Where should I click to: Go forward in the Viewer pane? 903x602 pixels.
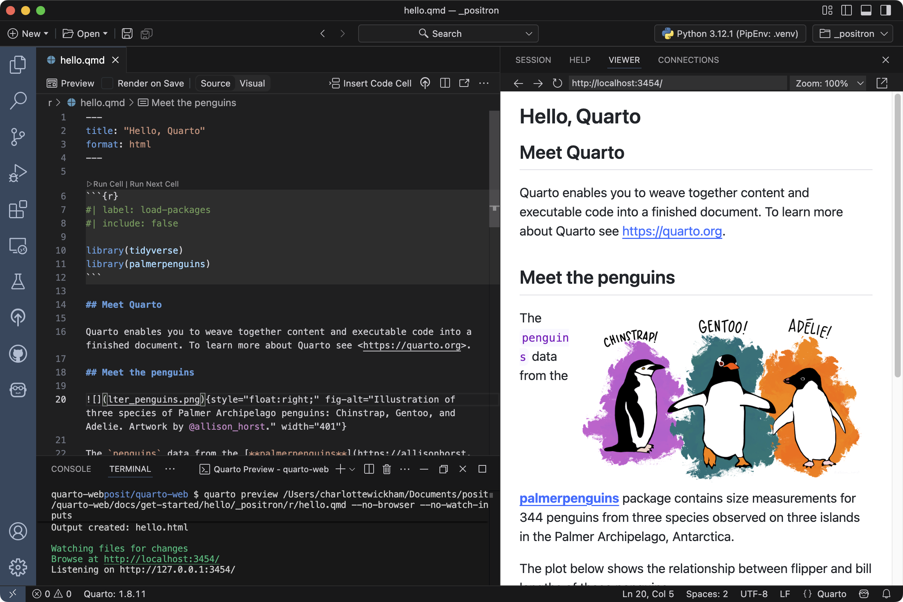click(x=538, y=83)
